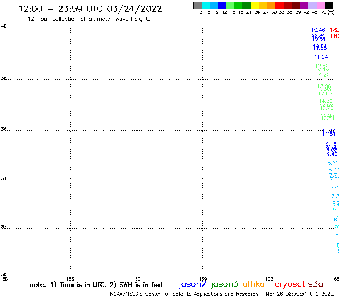Pick the orange swatch in the color scale
The image size is (339, 298).
coord(271,6)
